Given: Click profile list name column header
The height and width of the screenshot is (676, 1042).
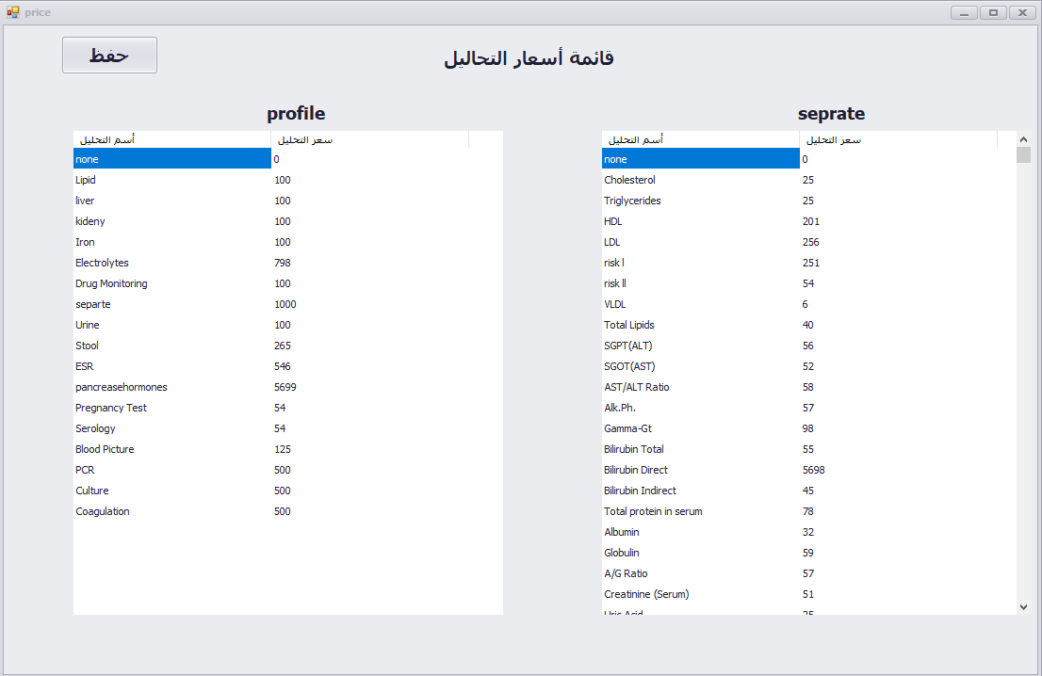Looking at the screenshot, I should pyautogui.click(x=171, y=139).
